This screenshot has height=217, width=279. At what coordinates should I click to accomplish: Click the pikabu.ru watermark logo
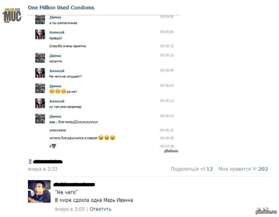(266, 212)
